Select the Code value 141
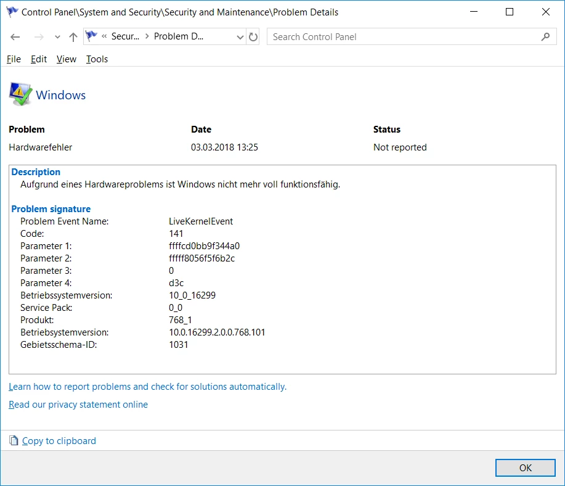The width and height of the screenshot is (565, 486). [176, 233]
